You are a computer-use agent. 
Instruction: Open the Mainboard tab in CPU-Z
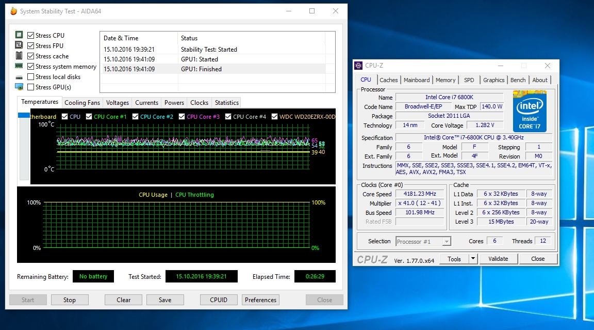(x=417, y=80)
